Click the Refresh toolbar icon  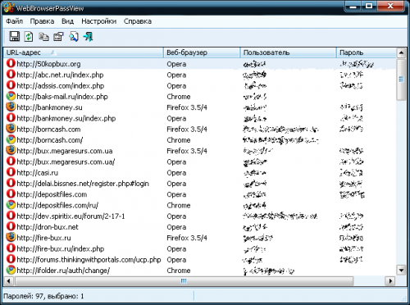[x=29, y=37]
